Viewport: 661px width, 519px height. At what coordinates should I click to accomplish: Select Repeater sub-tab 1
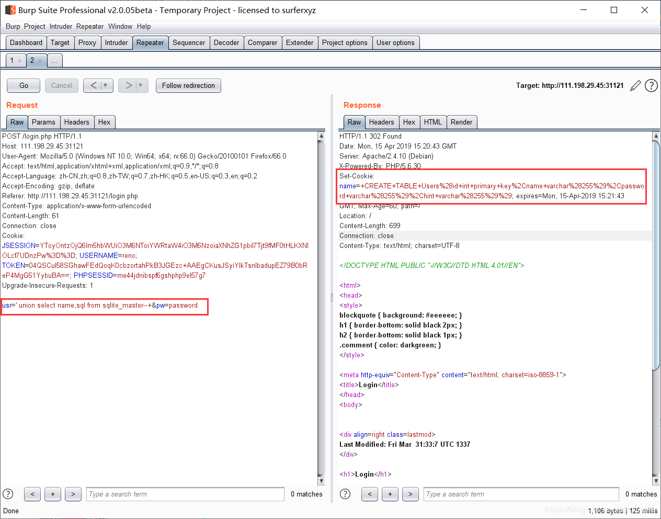[12, 61]
